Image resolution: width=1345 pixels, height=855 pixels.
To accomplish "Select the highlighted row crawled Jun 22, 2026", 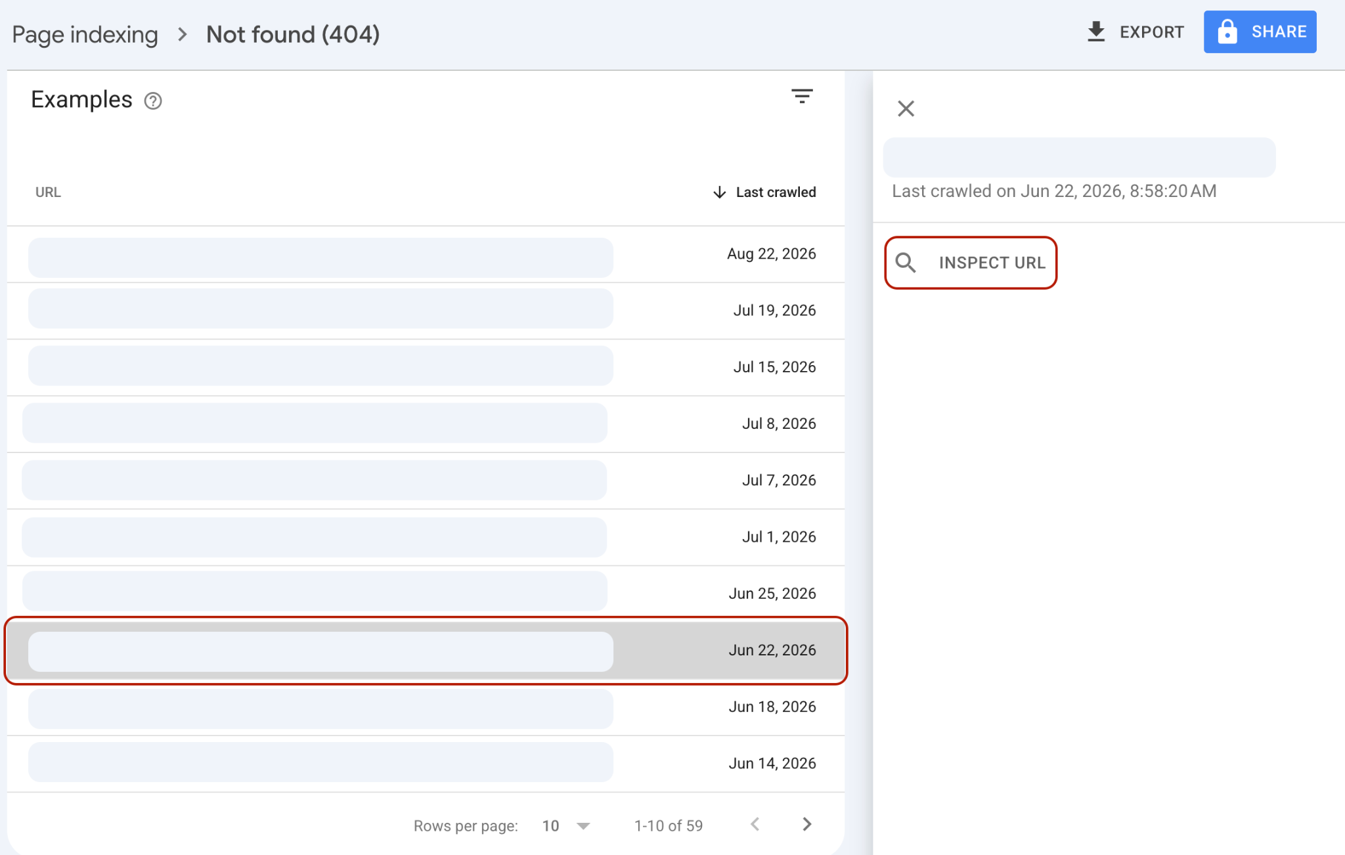I will click(x=426, y=651).
